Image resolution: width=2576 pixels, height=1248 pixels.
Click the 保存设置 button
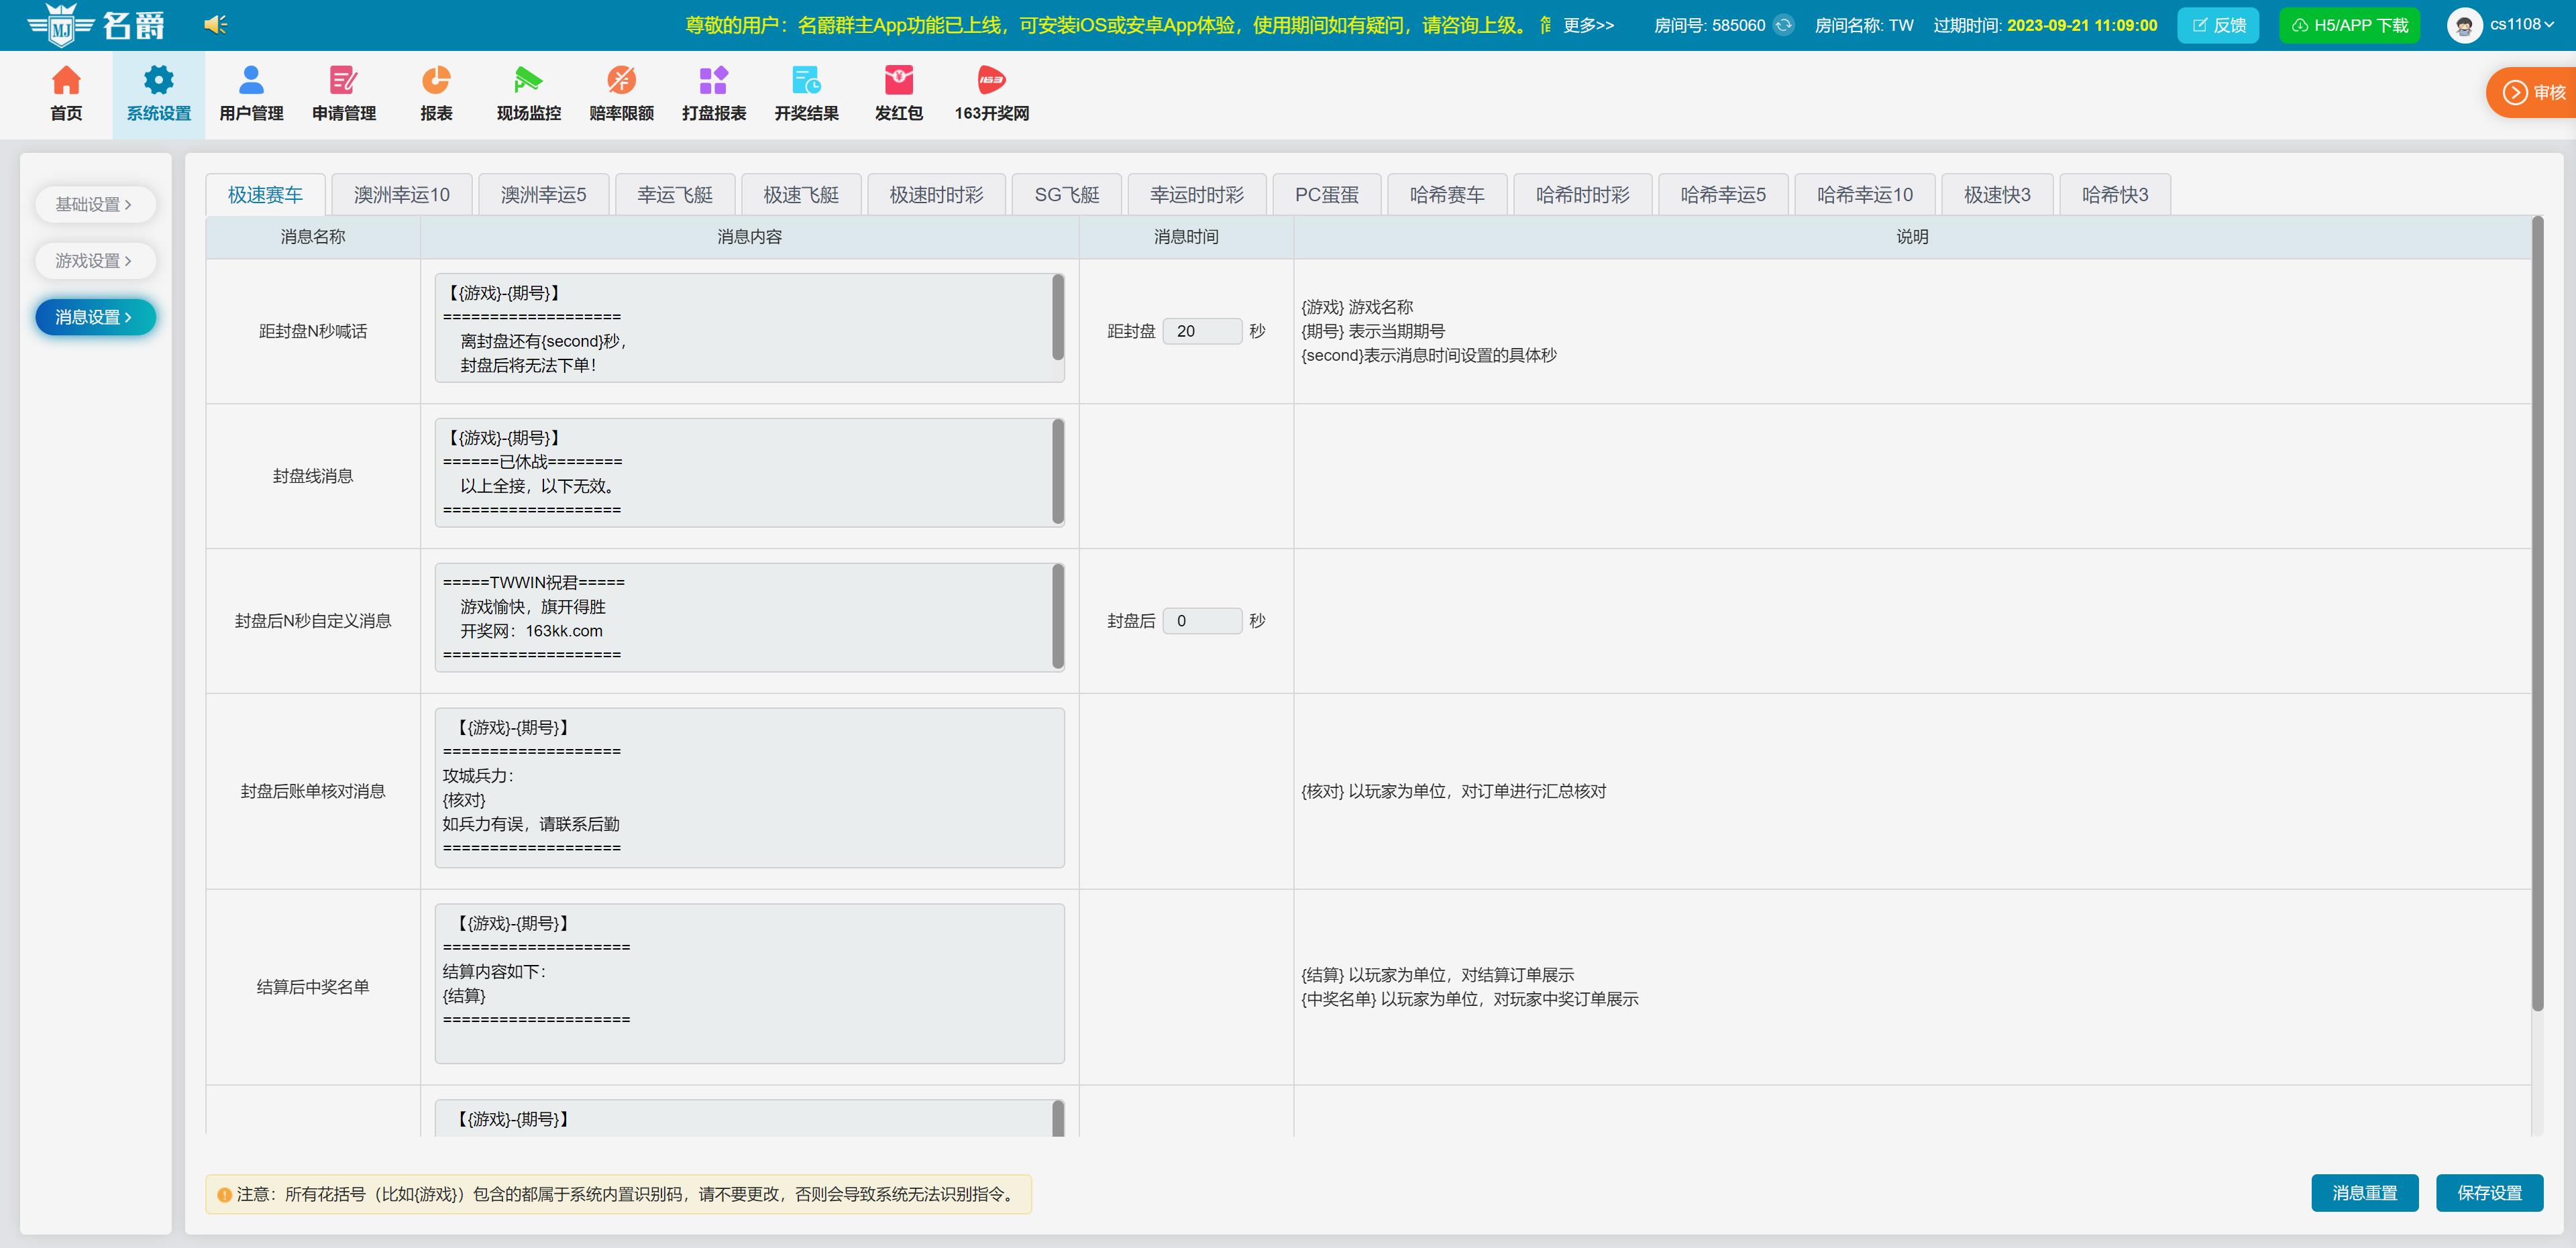pyautogui.click(x=2488, y=1193)
